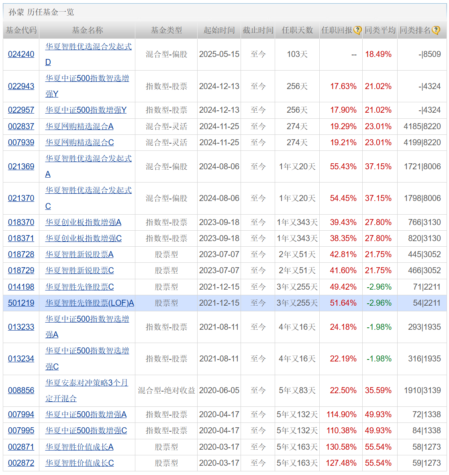
Task: Click the 基金代码 column header
Action: coord(21,30)
